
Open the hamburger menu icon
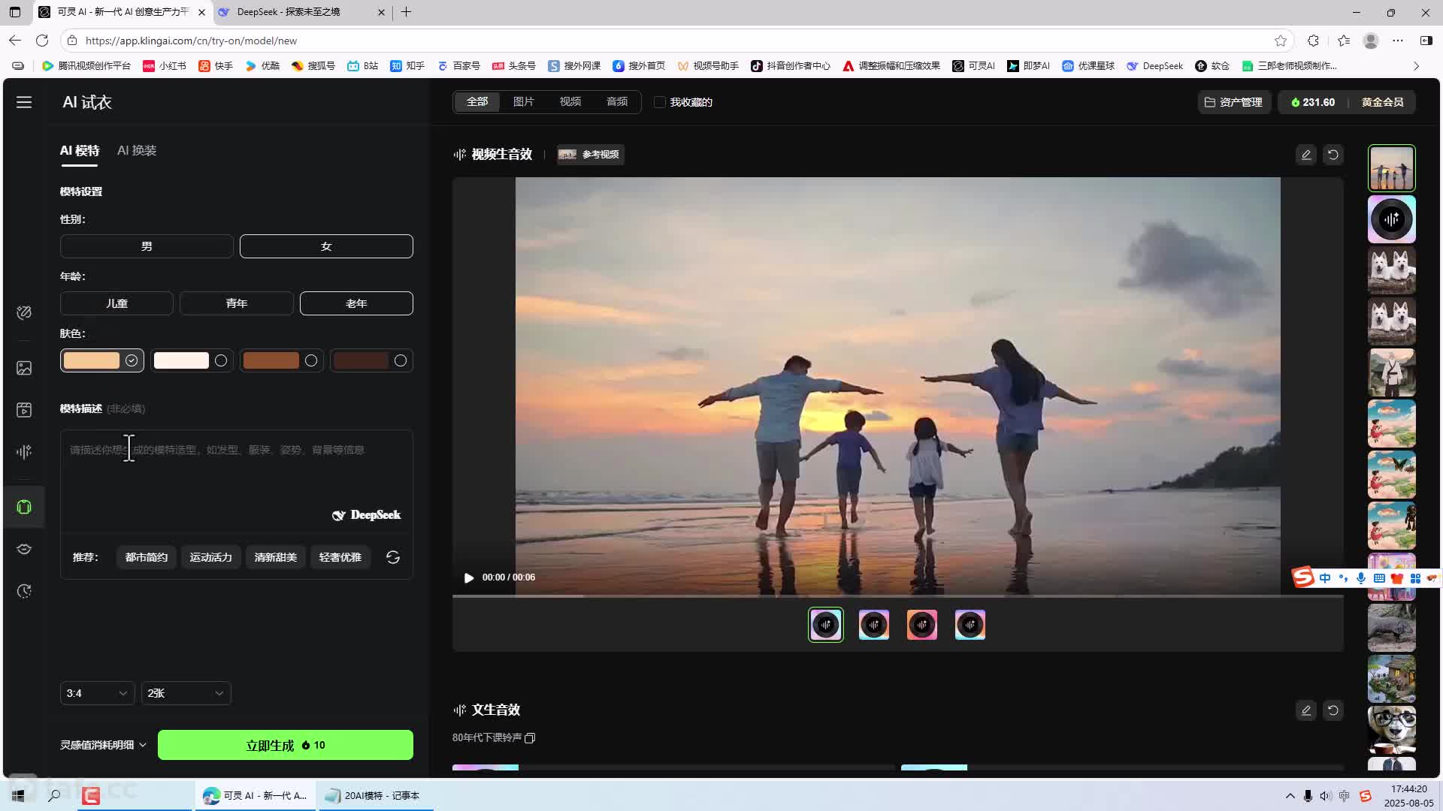(x=24, y=102)
